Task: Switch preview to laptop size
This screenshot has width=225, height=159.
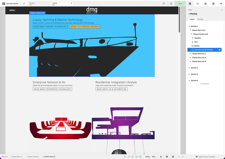Action: click(x=136, y=157)
